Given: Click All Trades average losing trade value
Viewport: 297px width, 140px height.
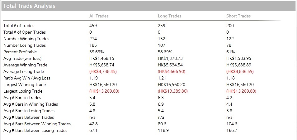Looking at the screenshot, I should [104, 71].
